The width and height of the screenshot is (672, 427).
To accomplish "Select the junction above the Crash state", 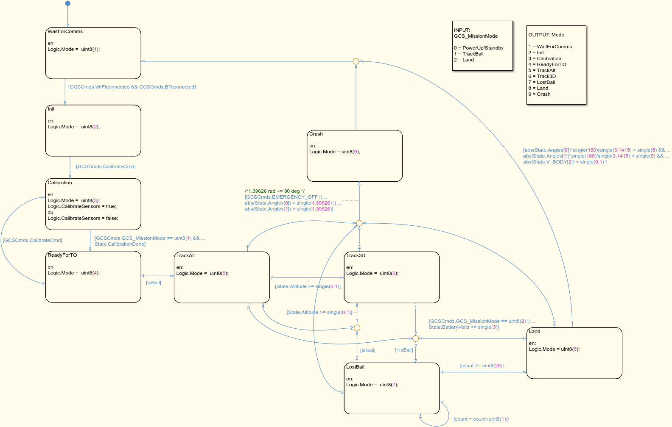I will click(x=356, y=61).
